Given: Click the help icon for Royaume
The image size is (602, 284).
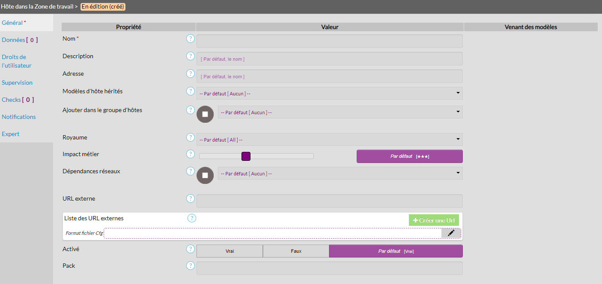Looking at the screenshot, I should (x=191, y=137).
